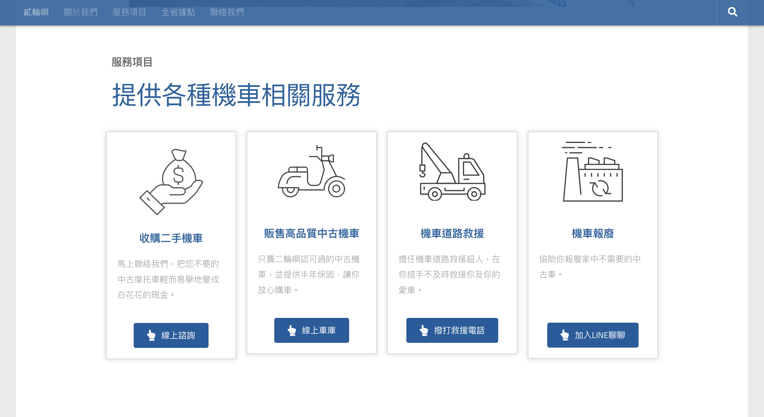Click hand pointer icon on 撥打救援電話 button
Screen dimensions: 764x417
coord(424,330)
